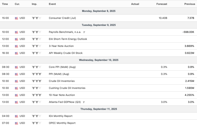197x125 pixels.
Task: Click the preliminary icon beside Atlanta Fed GDPNow
Action: click(84, 102)
